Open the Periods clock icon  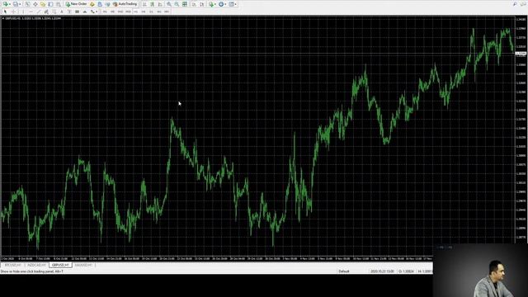pos(221,4)
